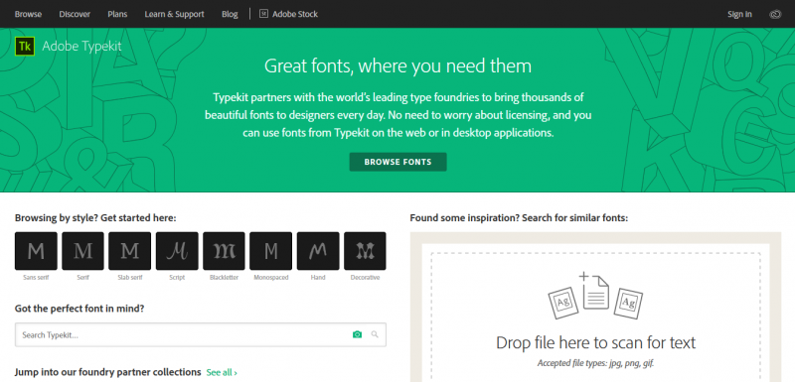Click the add-document icon in the drop zone
Viewport: 795px width, 382px height.
tap(595, 291)
